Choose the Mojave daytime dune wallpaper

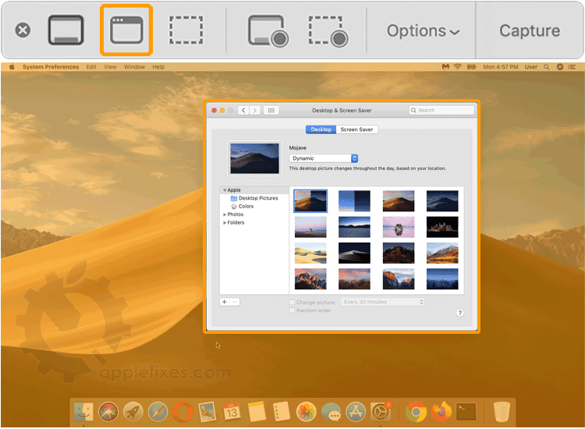[x=399, y=200]
